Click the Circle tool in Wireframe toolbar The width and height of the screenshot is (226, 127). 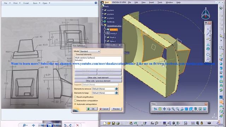[208, 55]
